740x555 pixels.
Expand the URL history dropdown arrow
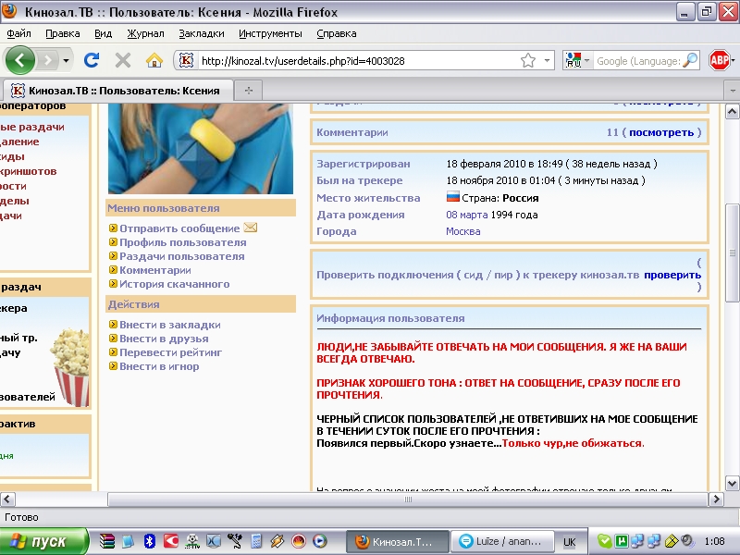pos(547,61)
